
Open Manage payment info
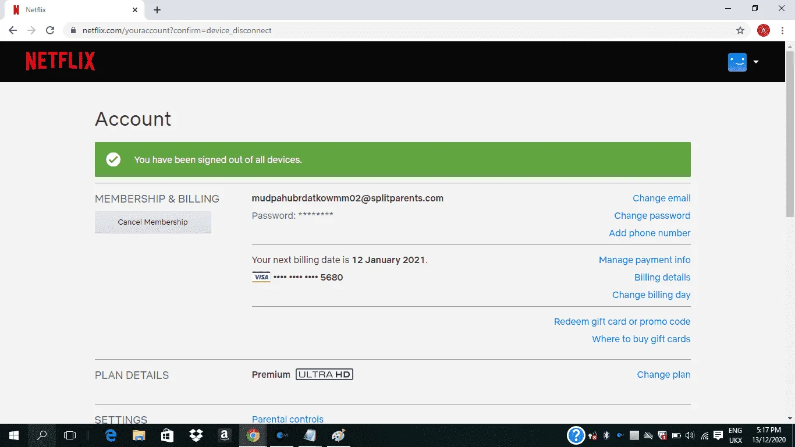[645, 260]
